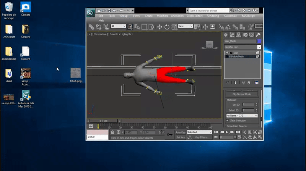Click the Auto Key button
This screenshot has width=306, height=171.
[x=180, y=132]
